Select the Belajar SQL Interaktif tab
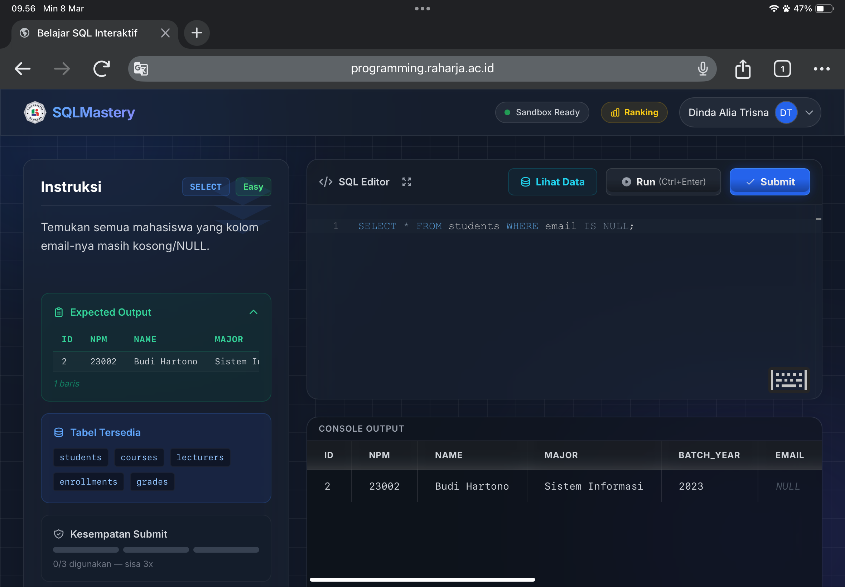This screenshot has width=845, height=587. (x=87, y=33)
